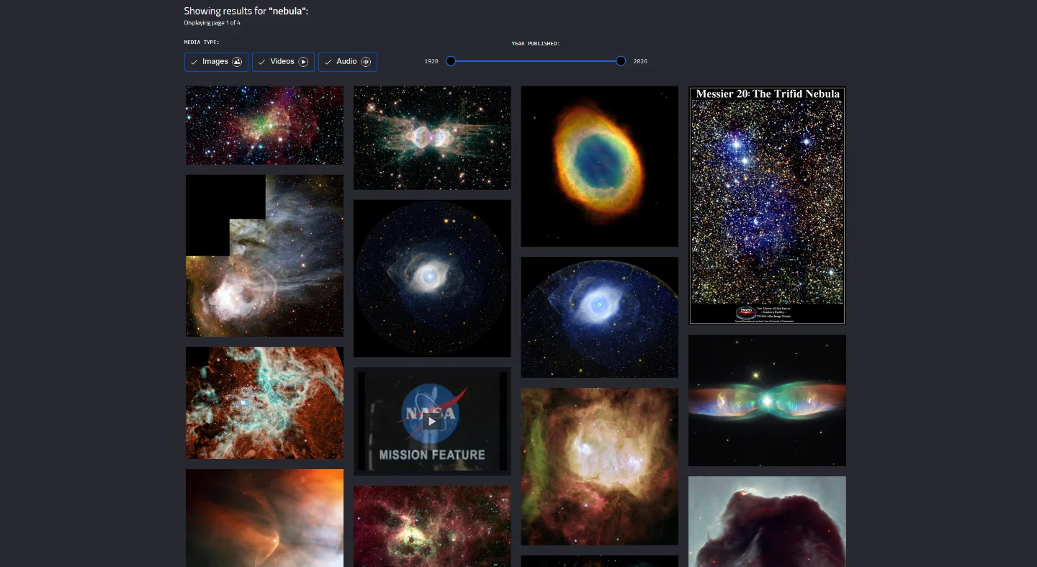Image resolution: width=1037 pixels, height=567 pixels.
Task: Click the checkmark in the Videos button
Action: (x=262, y=62)
